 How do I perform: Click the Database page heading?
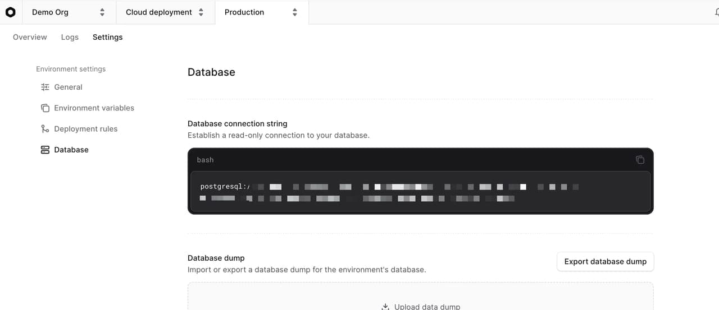coord(211,72)
